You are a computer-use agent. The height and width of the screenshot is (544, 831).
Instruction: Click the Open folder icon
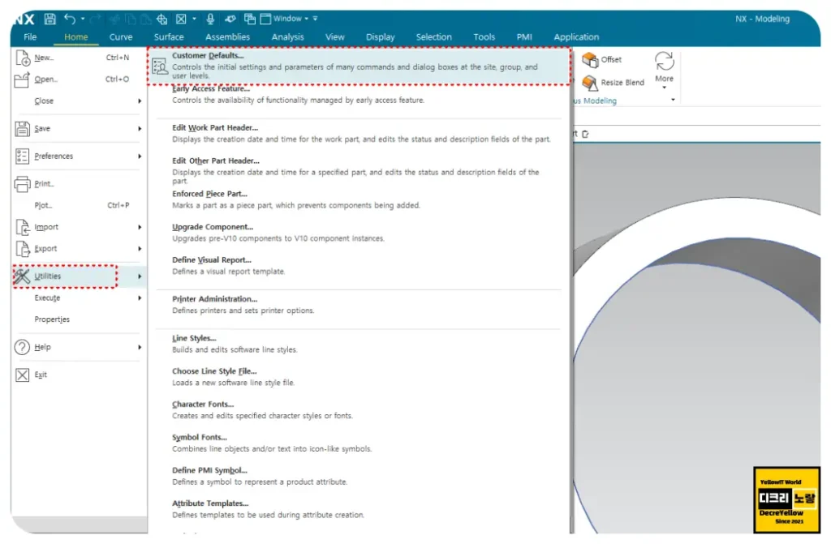pyautogui.click(x=22, y=79)
